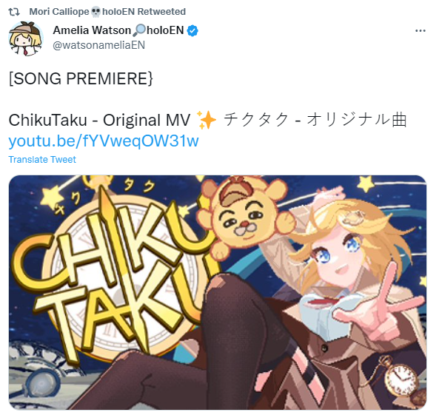Open Amelia Watson's profile avatar
Viewport: 439px width, 415px height.
coord(26,38)
